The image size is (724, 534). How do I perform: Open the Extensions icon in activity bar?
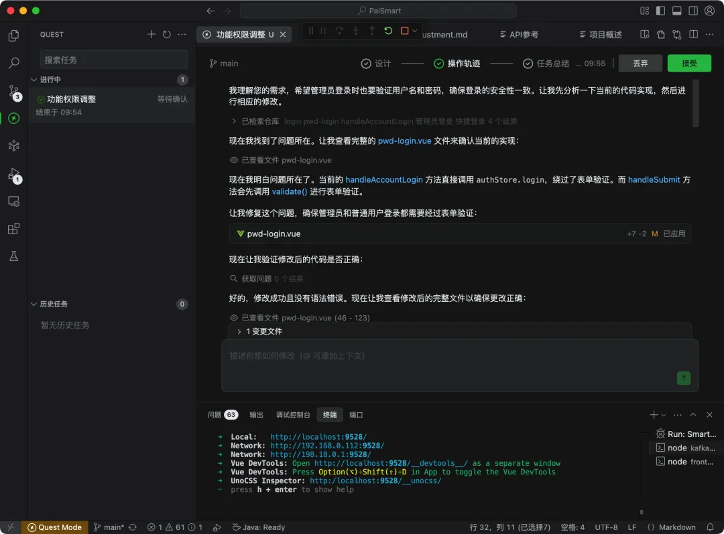click(14, 229)
